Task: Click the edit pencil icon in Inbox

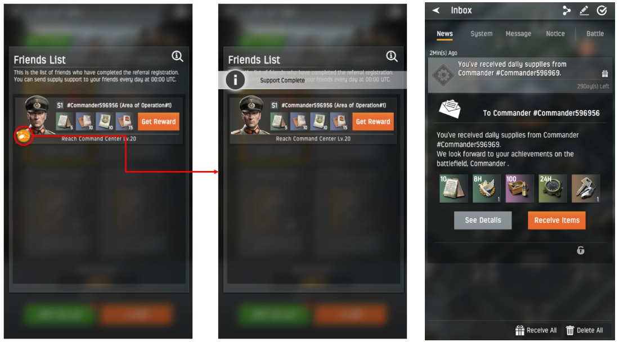Action: click(x=584, y=11)
